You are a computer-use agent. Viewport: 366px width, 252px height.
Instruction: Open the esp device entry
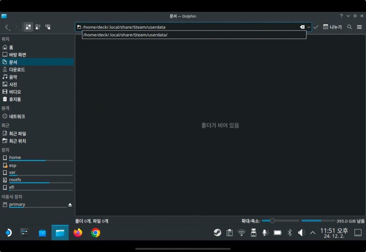coord(37,166)
